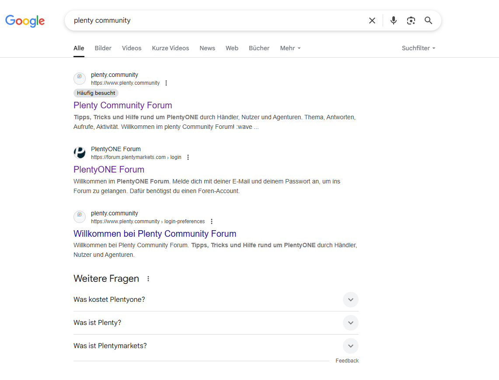The image size is (499, 380).
Task: Switch to the Videos tab
Action: point(132,48)
